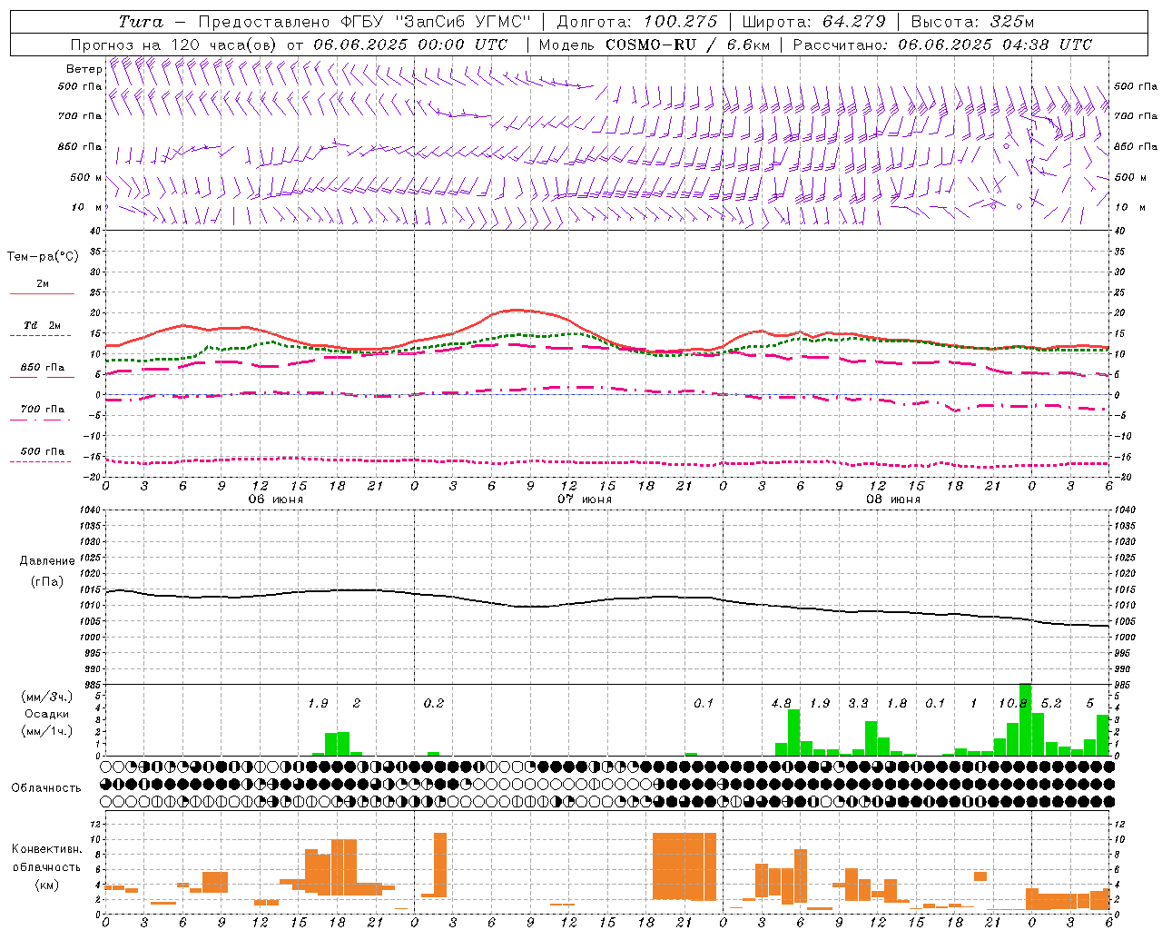The height and width of the screenshot is (930, 1162).
Task: Click the precipitation total value 4.8
Action: 781,704
